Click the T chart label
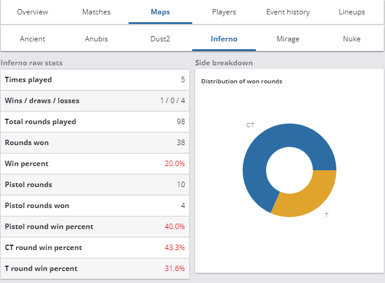Viewport: 385px width, 283px height. [327, 215]
